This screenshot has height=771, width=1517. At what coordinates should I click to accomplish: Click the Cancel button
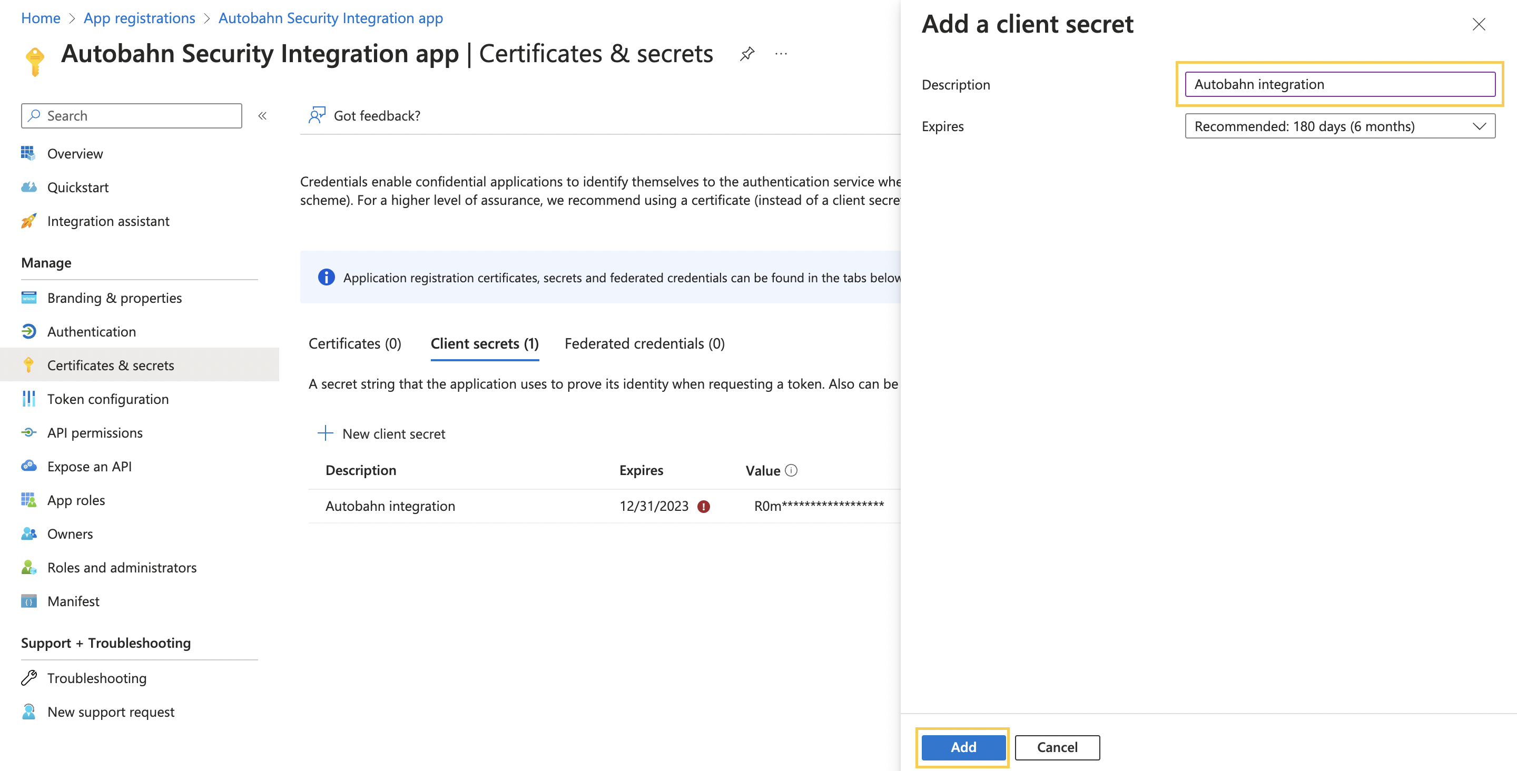pos(1057,747)
